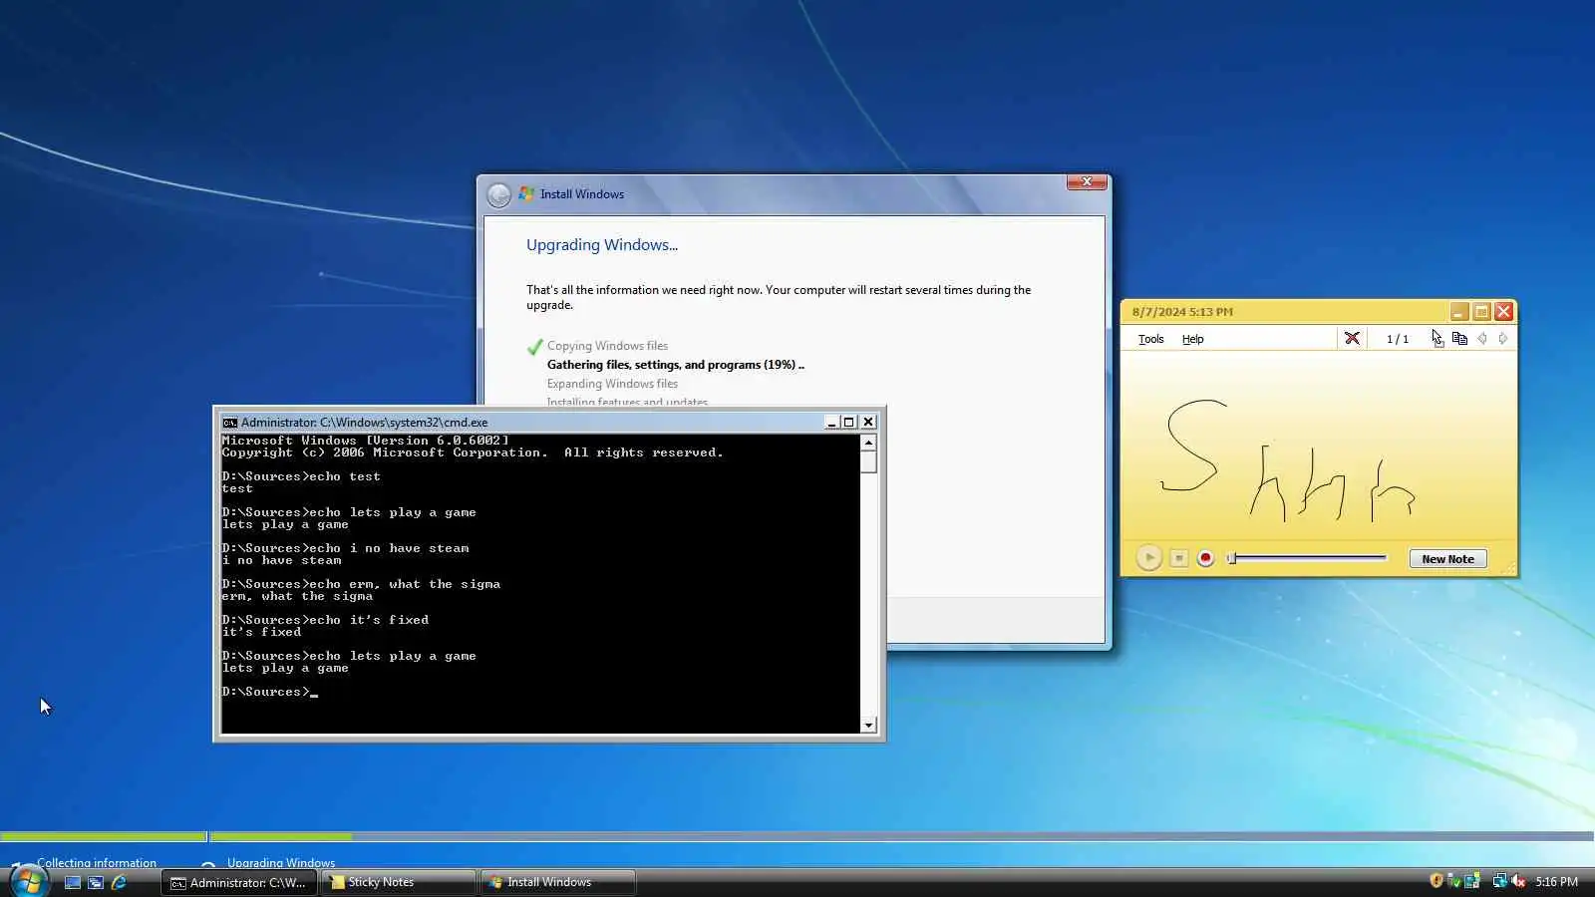Click the 1 / 1 note counter
Viewport: 1595px width, 897px height.
[1398, 339]
